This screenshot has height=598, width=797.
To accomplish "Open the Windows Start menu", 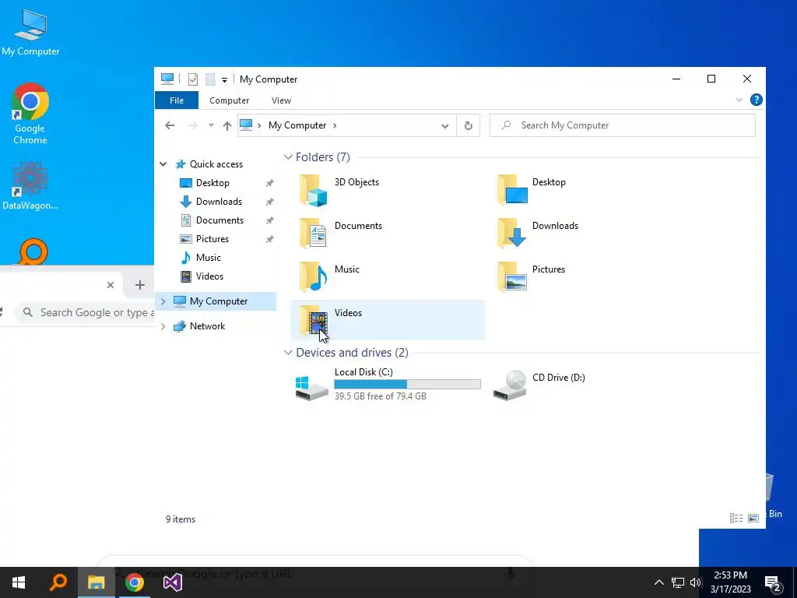I will (x=19, y=582).
